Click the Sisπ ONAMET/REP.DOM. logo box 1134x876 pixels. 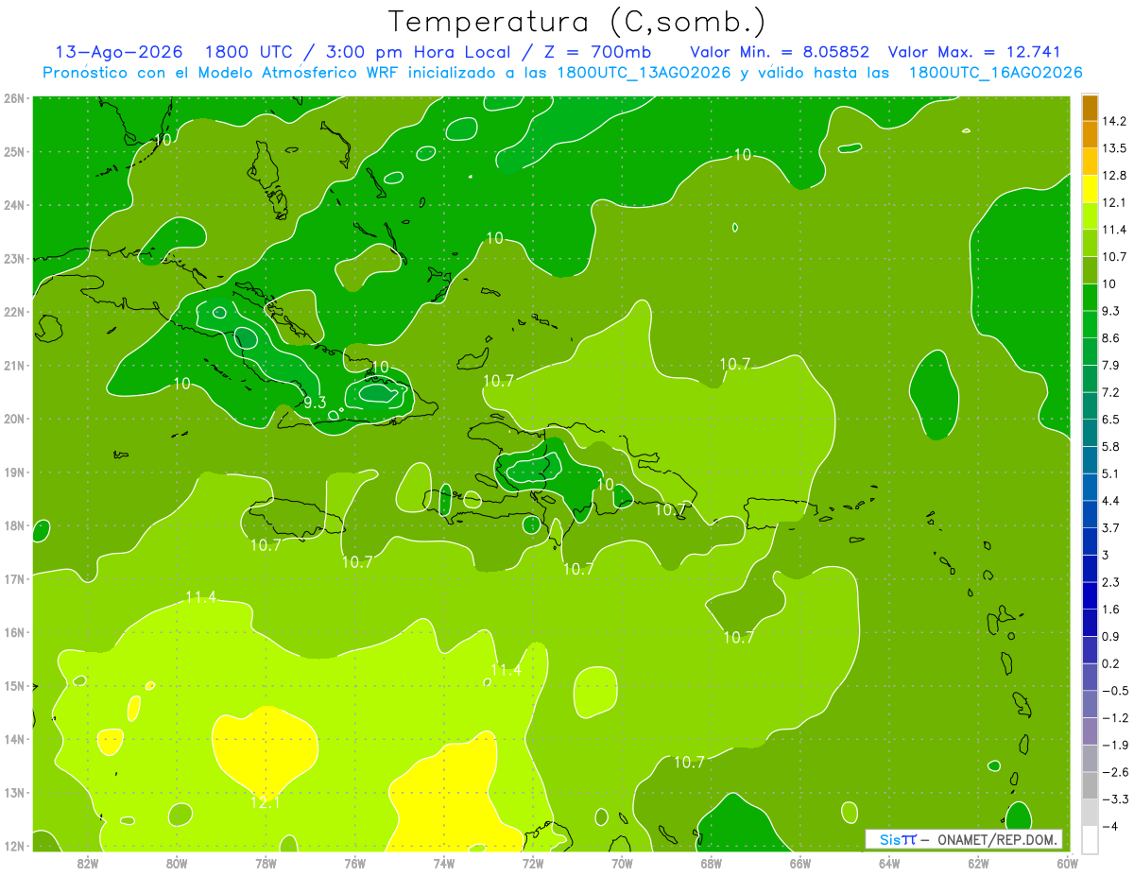[964, 839]
